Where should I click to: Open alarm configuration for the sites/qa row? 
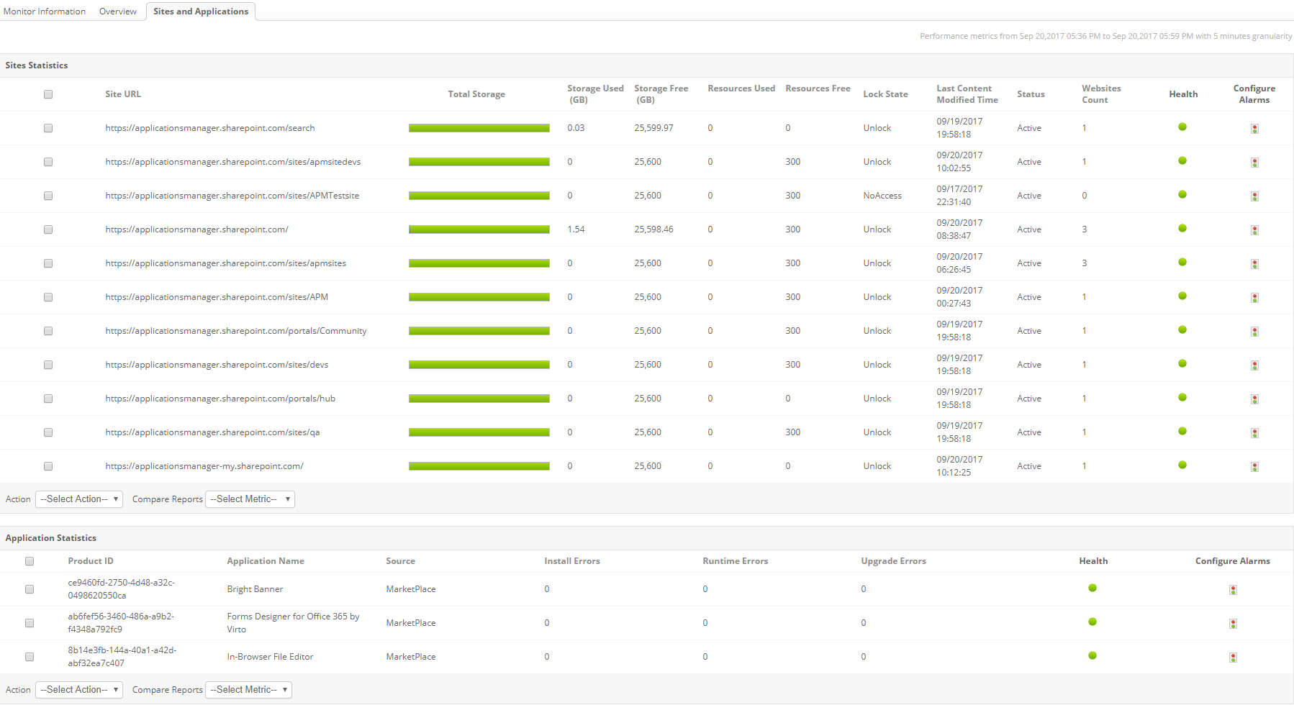click(x=1254, y=433)
